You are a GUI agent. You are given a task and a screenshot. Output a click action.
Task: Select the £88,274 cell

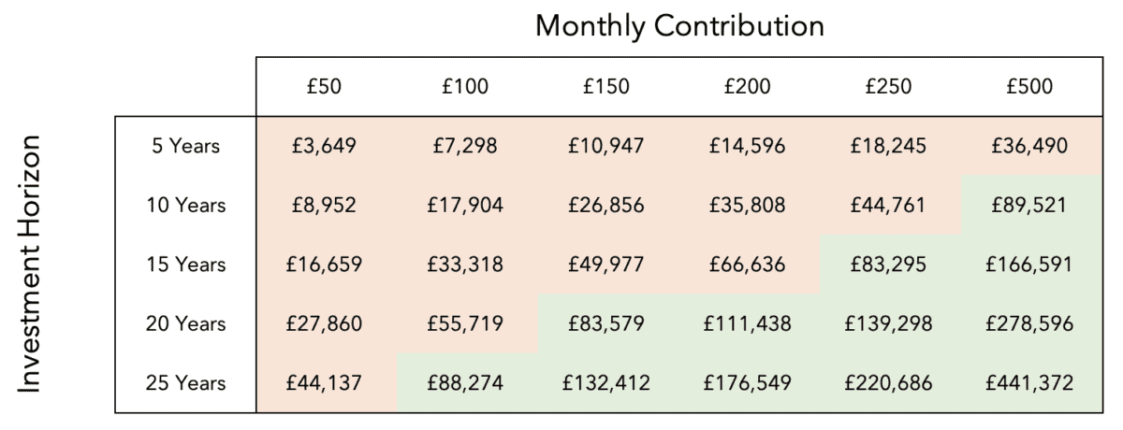[x=465, y=383]
